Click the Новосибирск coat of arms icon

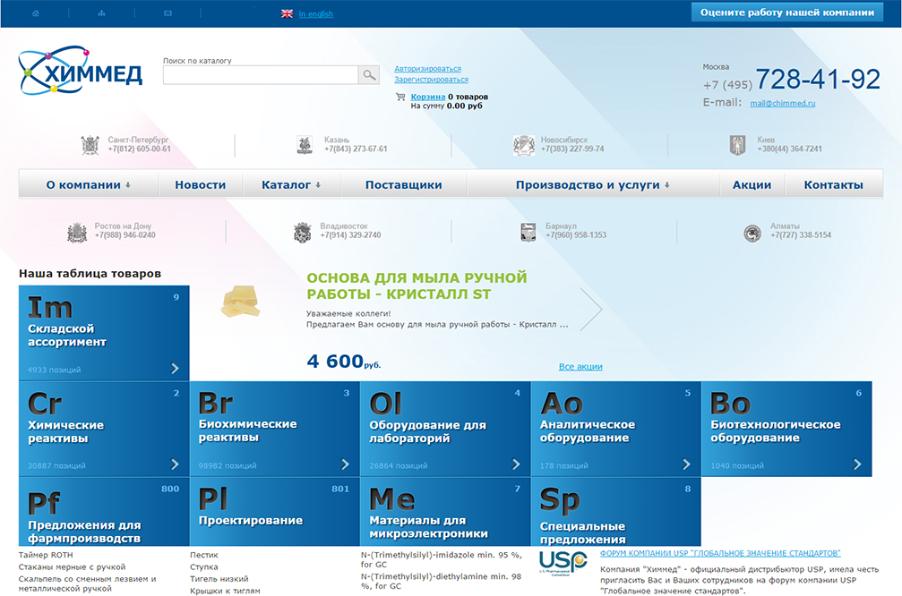pos(523,145)
